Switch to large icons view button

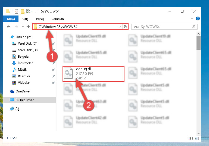197,139
